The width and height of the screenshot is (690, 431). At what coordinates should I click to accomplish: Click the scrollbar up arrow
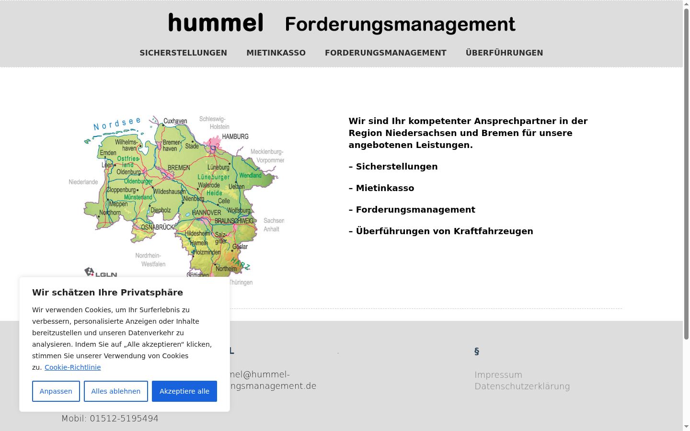point(686,4)
